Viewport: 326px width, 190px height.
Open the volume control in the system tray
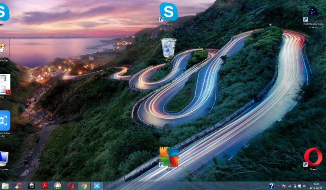pos(305,186)
